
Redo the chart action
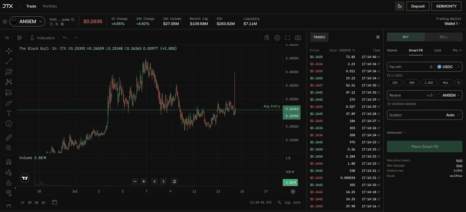(75, 38)
